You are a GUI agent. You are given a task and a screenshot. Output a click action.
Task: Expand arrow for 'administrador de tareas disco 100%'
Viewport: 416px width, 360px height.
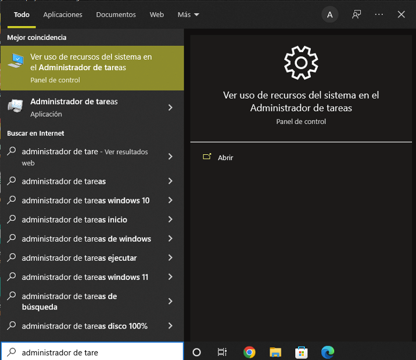tap(170, 326)
